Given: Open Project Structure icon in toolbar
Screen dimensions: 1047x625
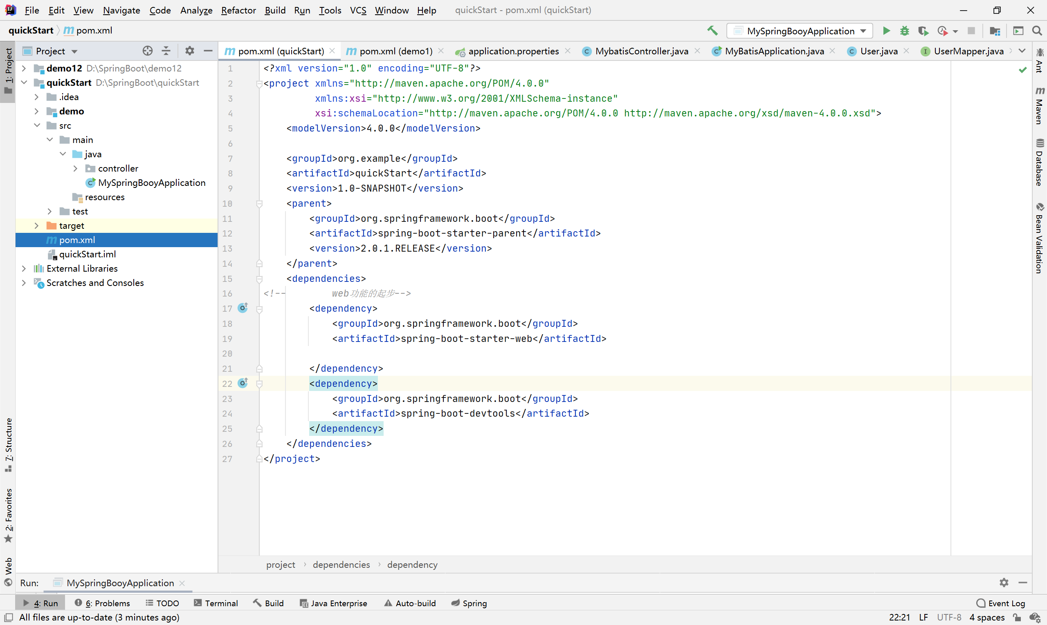Looking at the screenshot, I should [x=995, y=31].
